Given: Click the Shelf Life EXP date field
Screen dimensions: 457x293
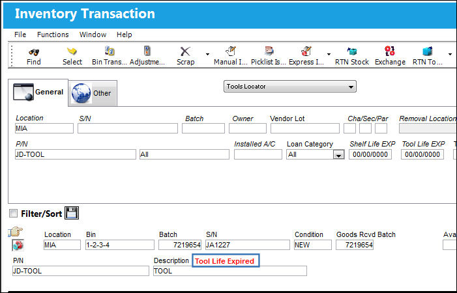Looking at the screenshot, I should point(370,154).
